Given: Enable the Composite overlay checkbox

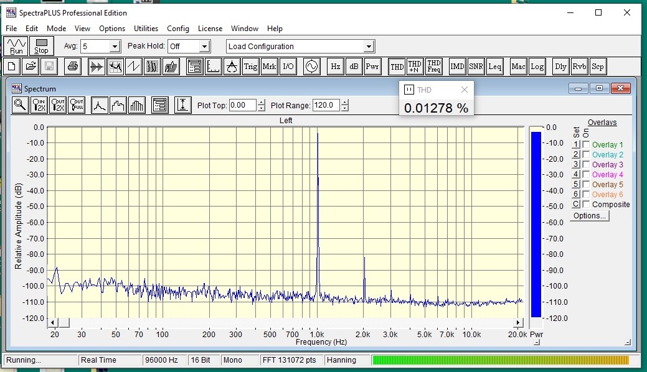Looking at the screenshot, I should (x=586, y=204).
